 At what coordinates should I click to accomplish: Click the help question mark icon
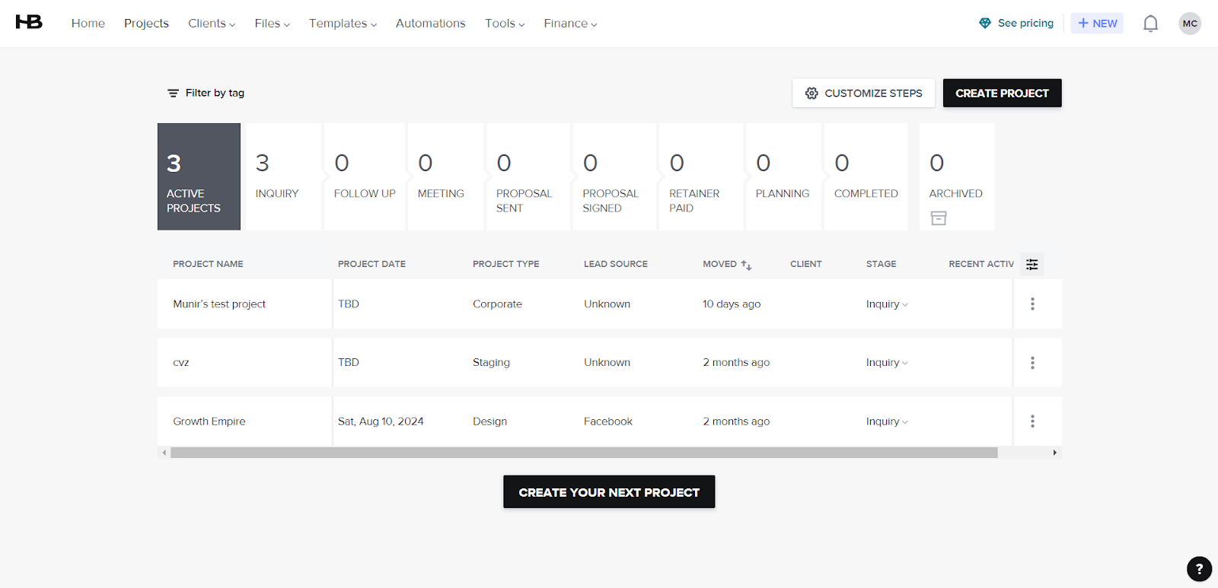tap(1199, 568)
